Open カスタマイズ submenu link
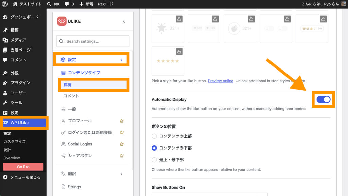 pos(15,141)
